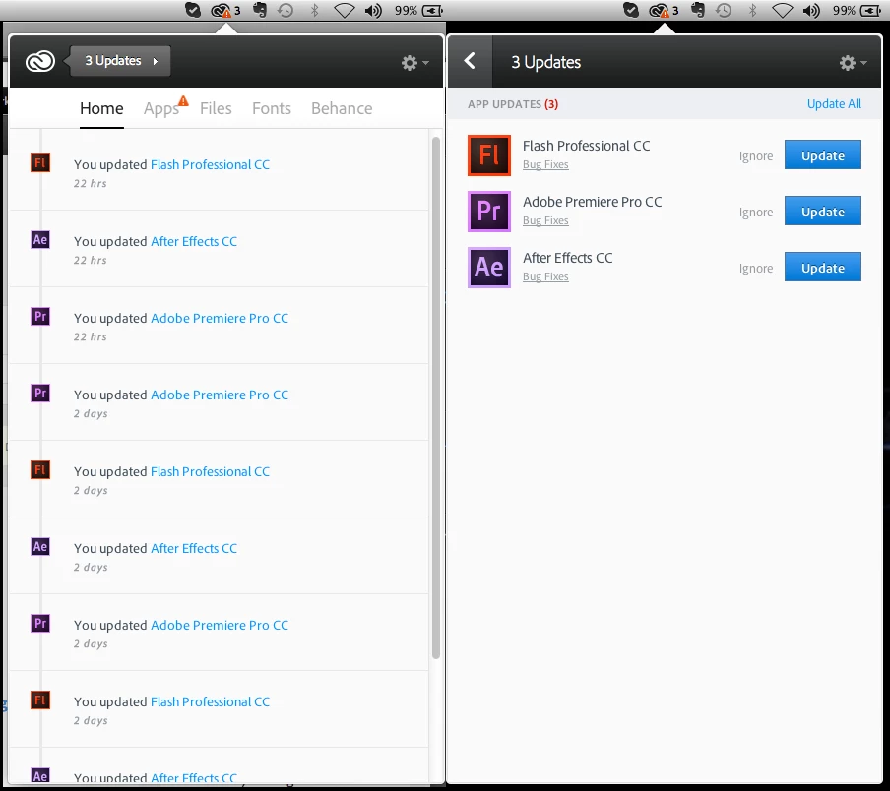
Task: Open volume menu bar icon on right
Action: click(x=811, y=11)
